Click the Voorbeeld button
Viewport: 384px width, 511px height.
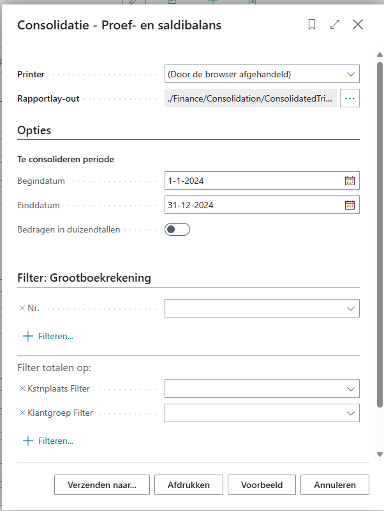(262, 485)
